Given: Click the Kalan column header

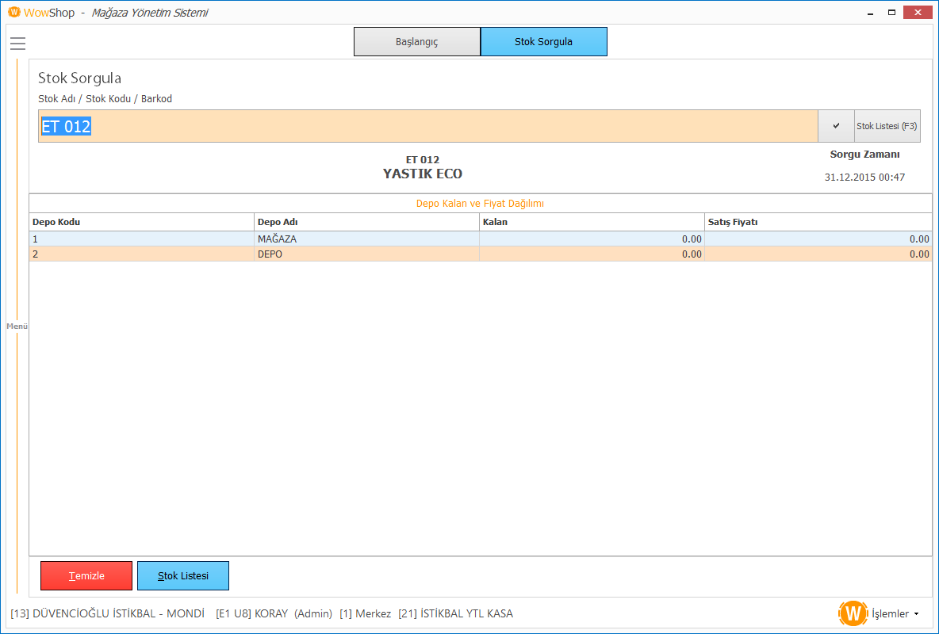Looking at the screenshot, I should click(x=592, y=222).
